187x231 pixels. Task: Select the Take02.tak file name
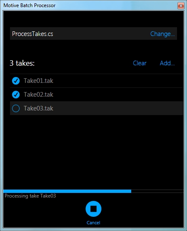[x=38, y=95]
